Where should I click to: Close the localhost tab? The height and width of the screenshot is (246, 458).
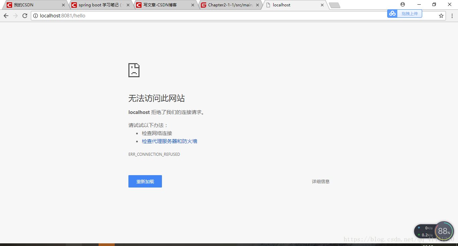point(322,5)
